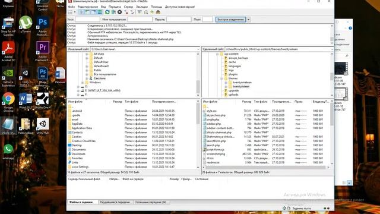380x214 pixels.
Task: Expand the Светлана user folder node
Action: coord(87,78)
